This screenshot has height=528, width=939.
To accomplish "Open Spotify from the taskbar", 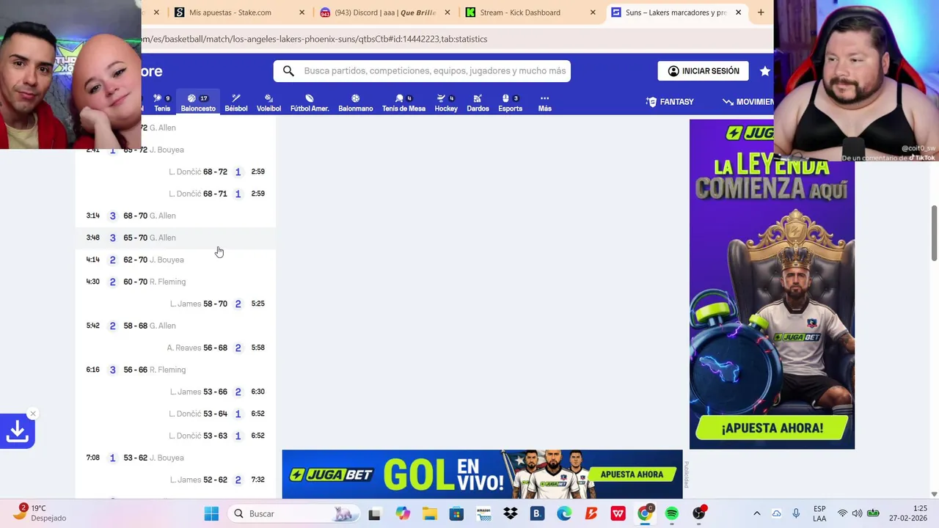I will point(672,513).
